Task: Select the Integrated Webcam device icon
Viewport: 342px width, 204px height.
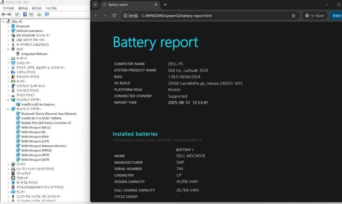Action: click(x=18, y=54)
